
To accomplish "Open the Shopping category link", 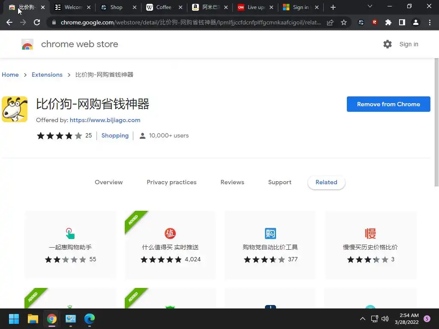I will [x=115, y=135].
